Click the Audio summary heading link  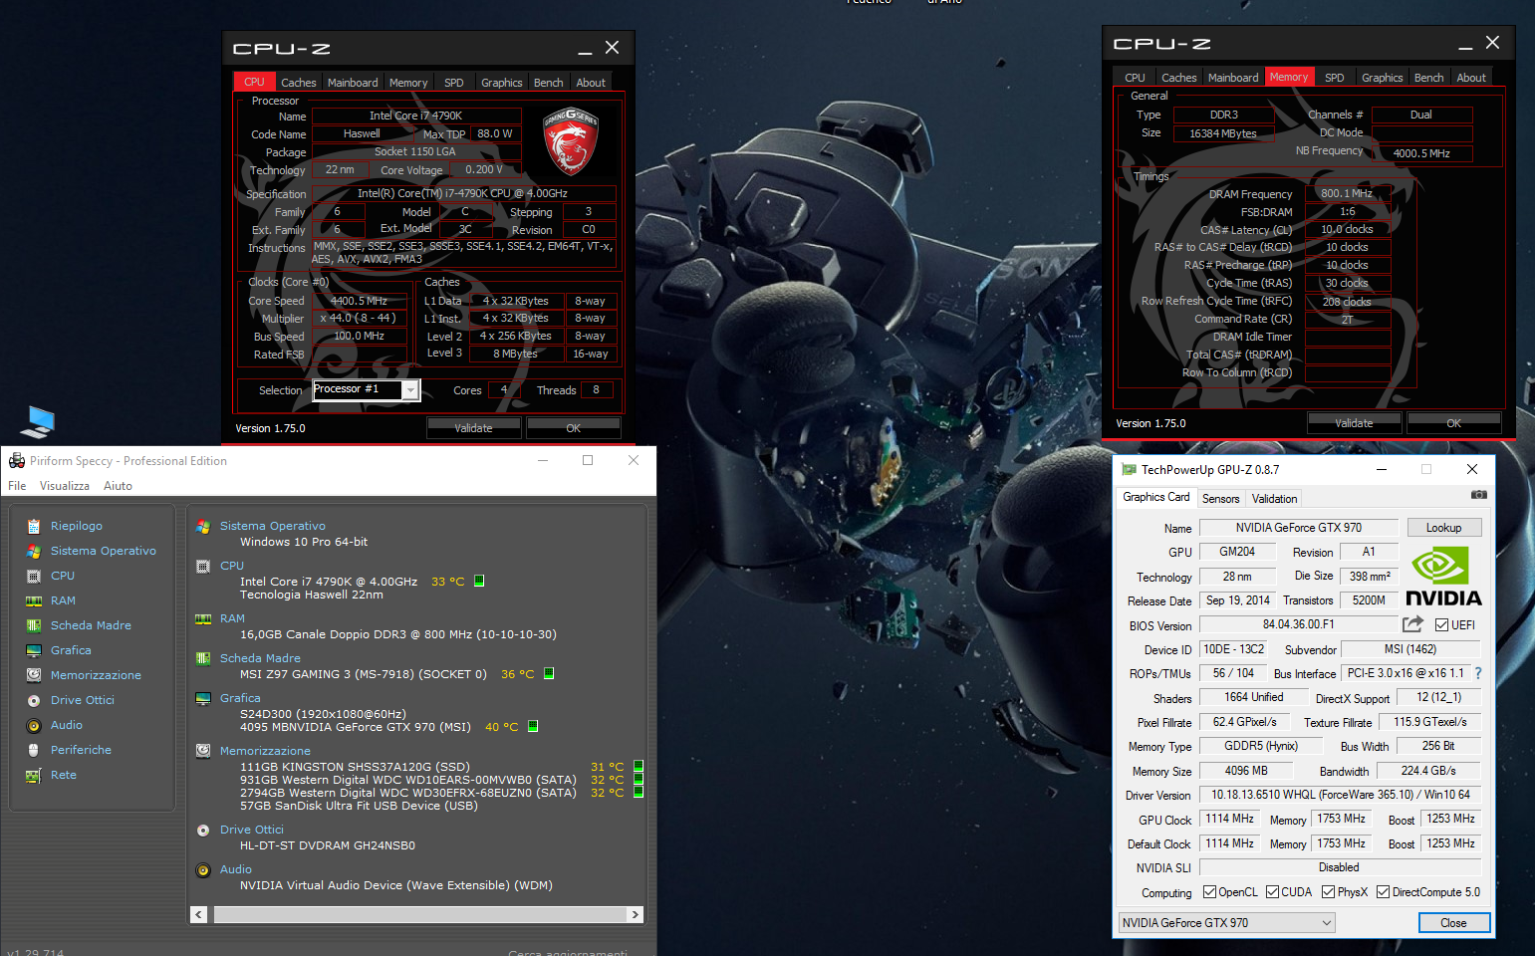click(x=235, y=869)
